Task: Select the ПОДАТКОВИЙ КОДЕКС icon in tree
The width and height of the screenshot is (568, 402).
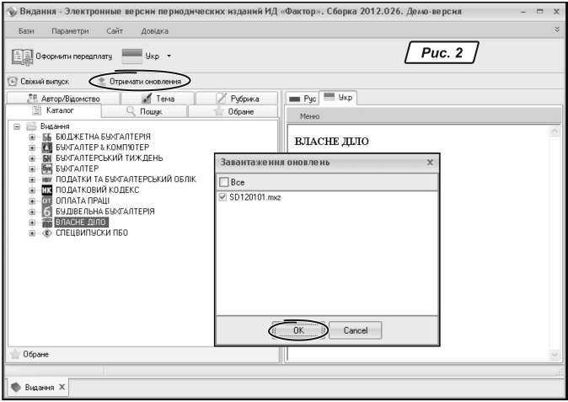Action: pos(47,190)
